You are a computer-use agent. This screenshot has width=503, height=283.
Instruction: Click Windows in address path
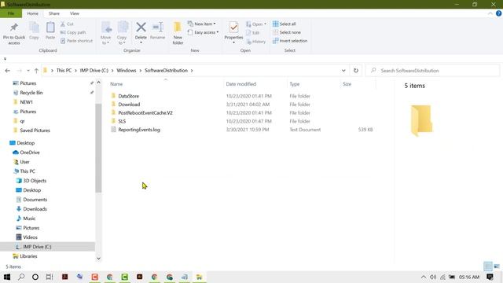(x=127, y=70)
